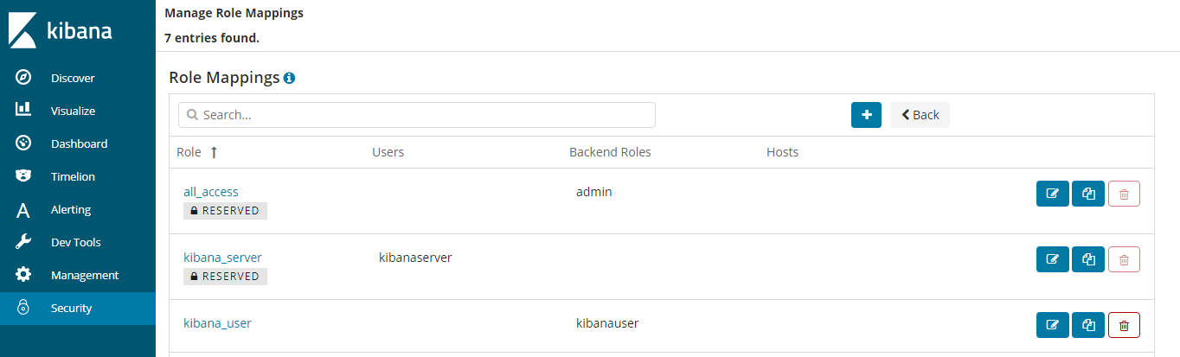Viewport: 1180px width, 357px height.
Task: Open Timelion from the sidebar
Action: click(73, 176)
